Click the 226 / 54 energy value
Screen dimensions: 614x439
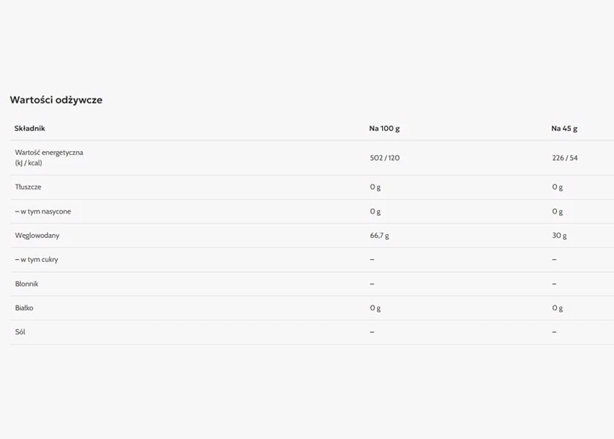(x=565, y=158)
